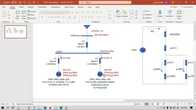Click the PowerPoint taskbar icon

(x=50, y=108)
